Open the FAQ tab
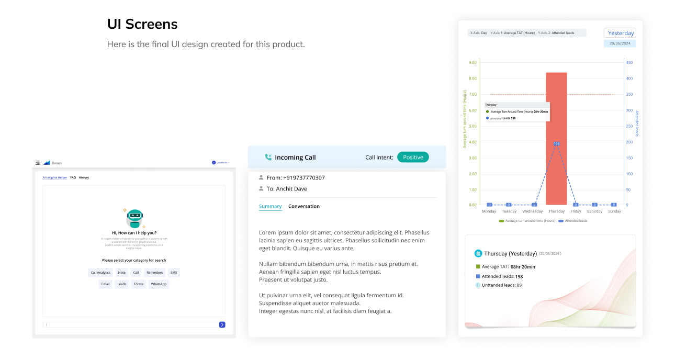675x359 pixels. (73, 177)
